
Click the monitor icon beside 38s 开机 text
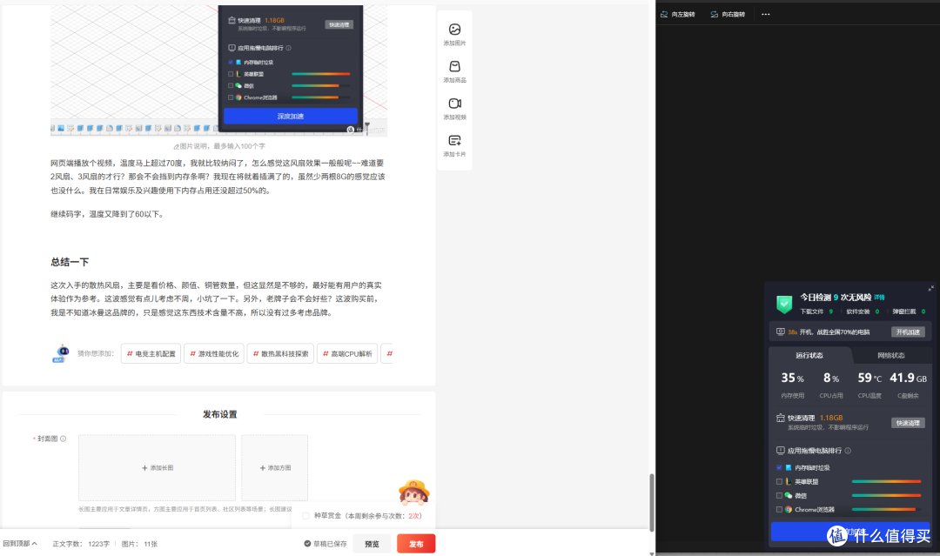[781, 332]
